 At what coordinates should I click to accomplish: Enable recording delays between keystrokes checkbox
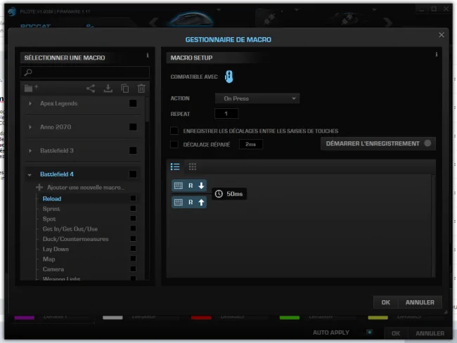click(174, 131)
